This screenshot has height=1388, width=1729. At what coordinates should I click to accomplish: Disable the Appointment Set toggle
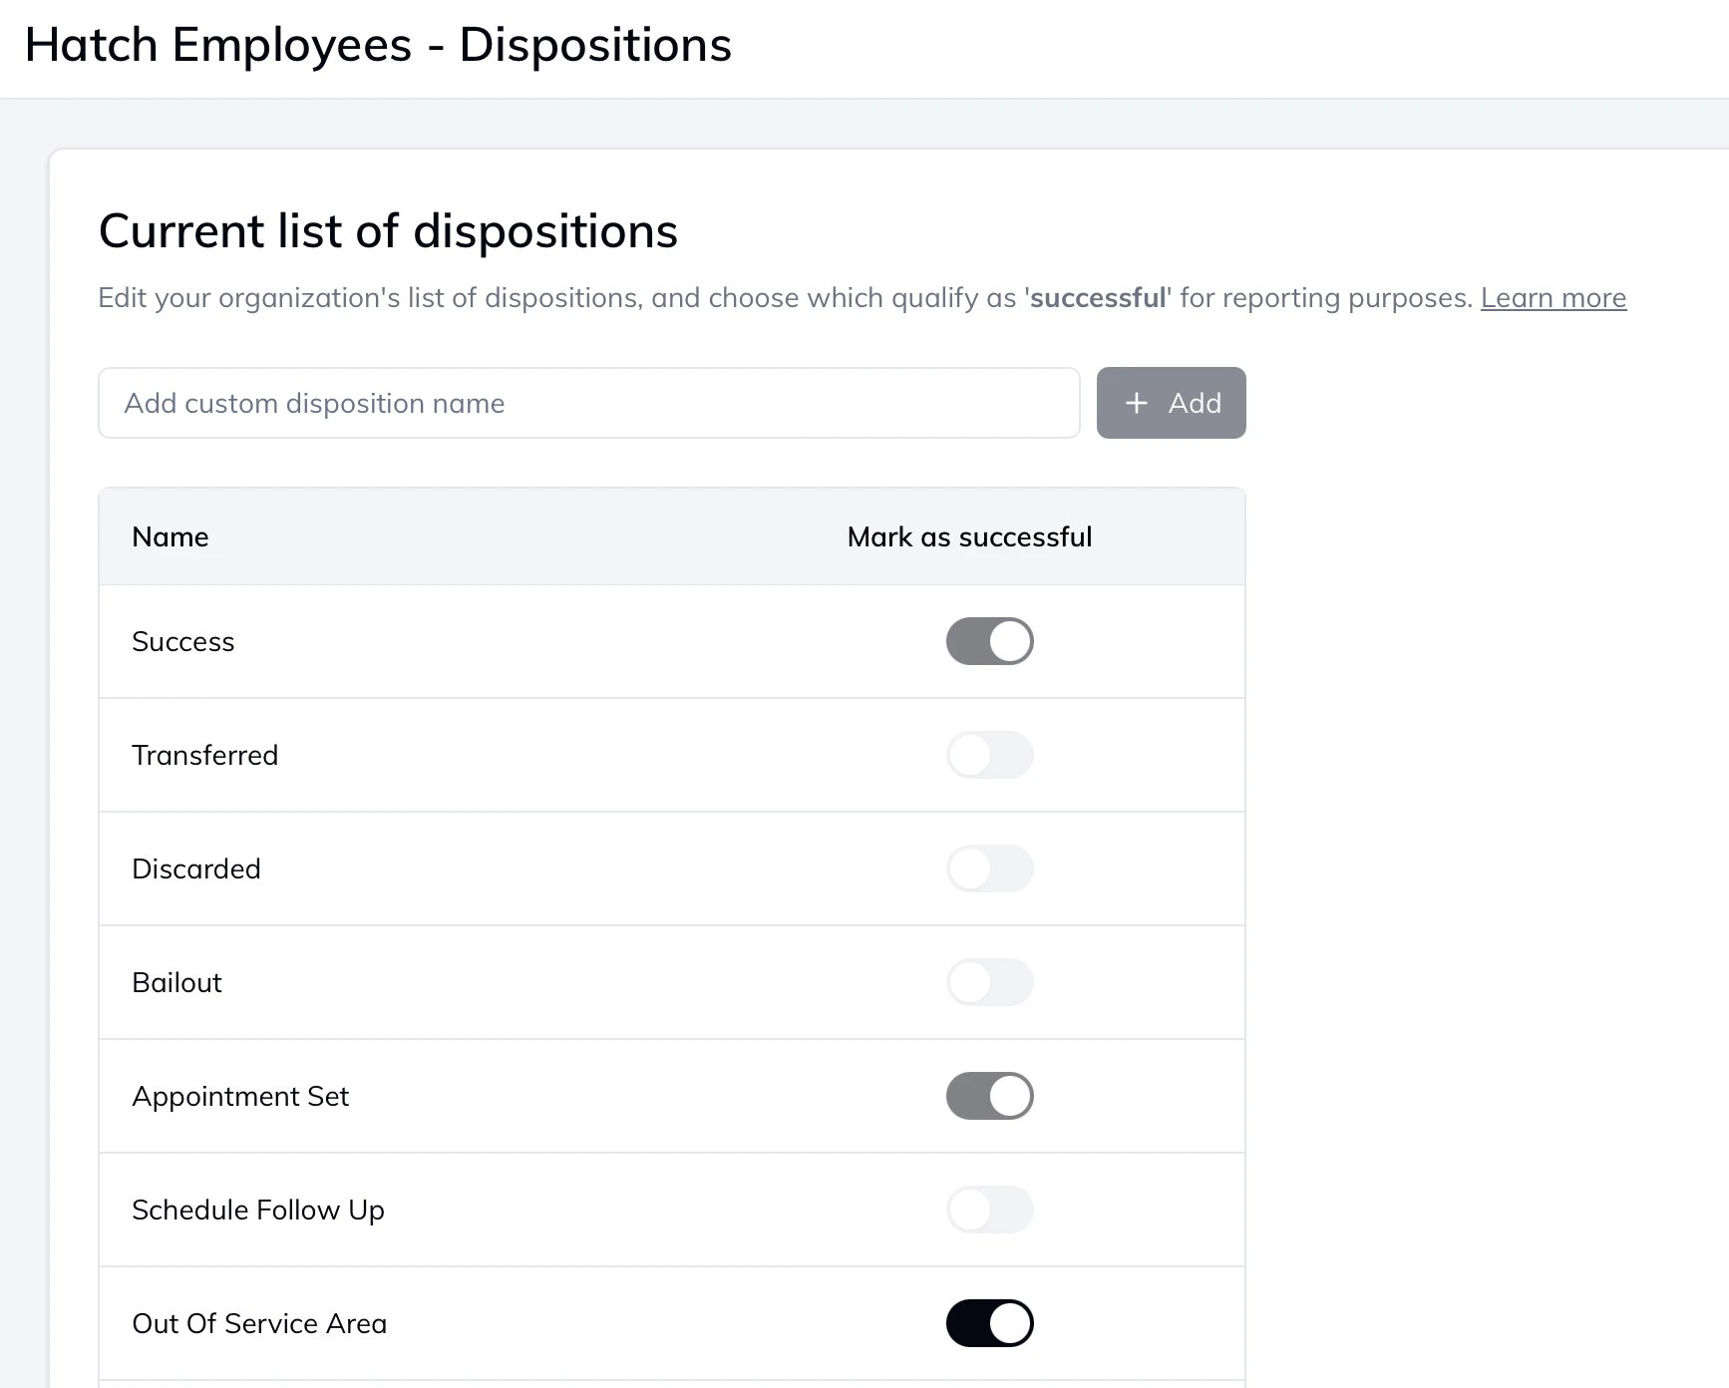tap(989, 1096)
